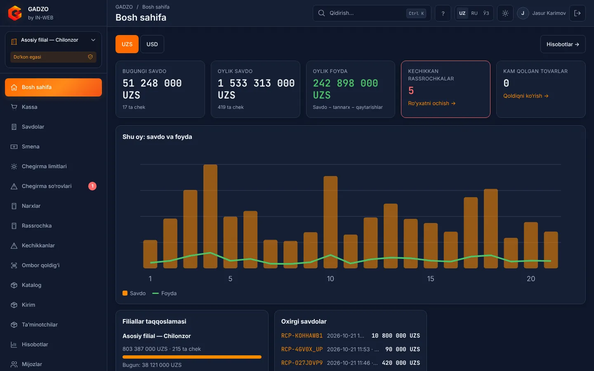Click the Do'kon egasi role badge
This screenshot has width=594, height=371.
53,57
